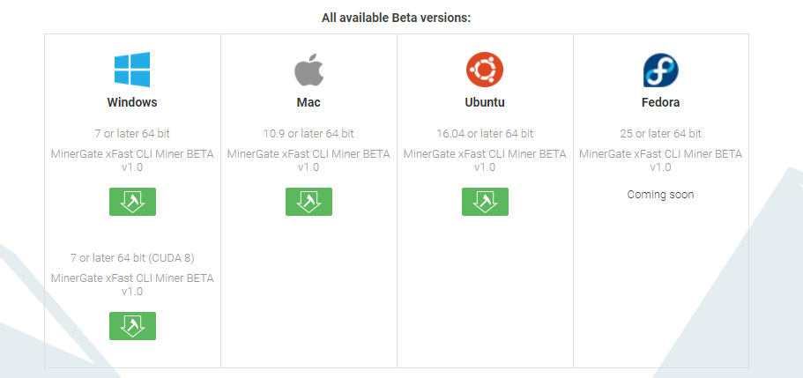803x378 pixels.
Task: Click the Fedora logo icon
Action: click(660, 70)
